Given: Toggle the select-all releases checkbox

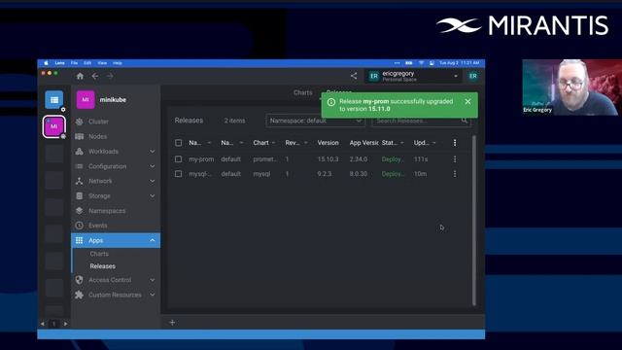Looking at the screenshot, I should click(x=179, y=143).
